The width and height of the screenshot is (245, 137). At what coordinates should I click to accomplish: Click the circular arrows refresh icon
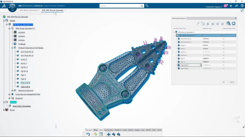click(x=234, y=23)
